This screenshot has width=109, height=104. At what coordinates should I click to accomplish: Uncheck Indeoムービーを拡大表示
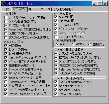[x=6, y=78]
